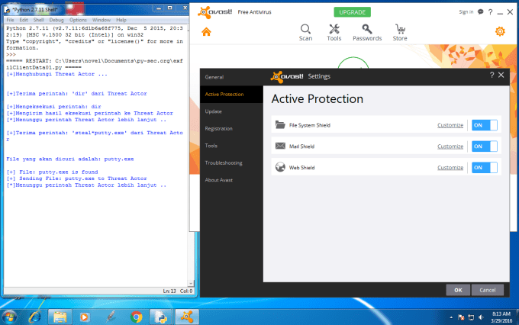
Task: Customize Web Shield settings
Action: coord(450,168)
